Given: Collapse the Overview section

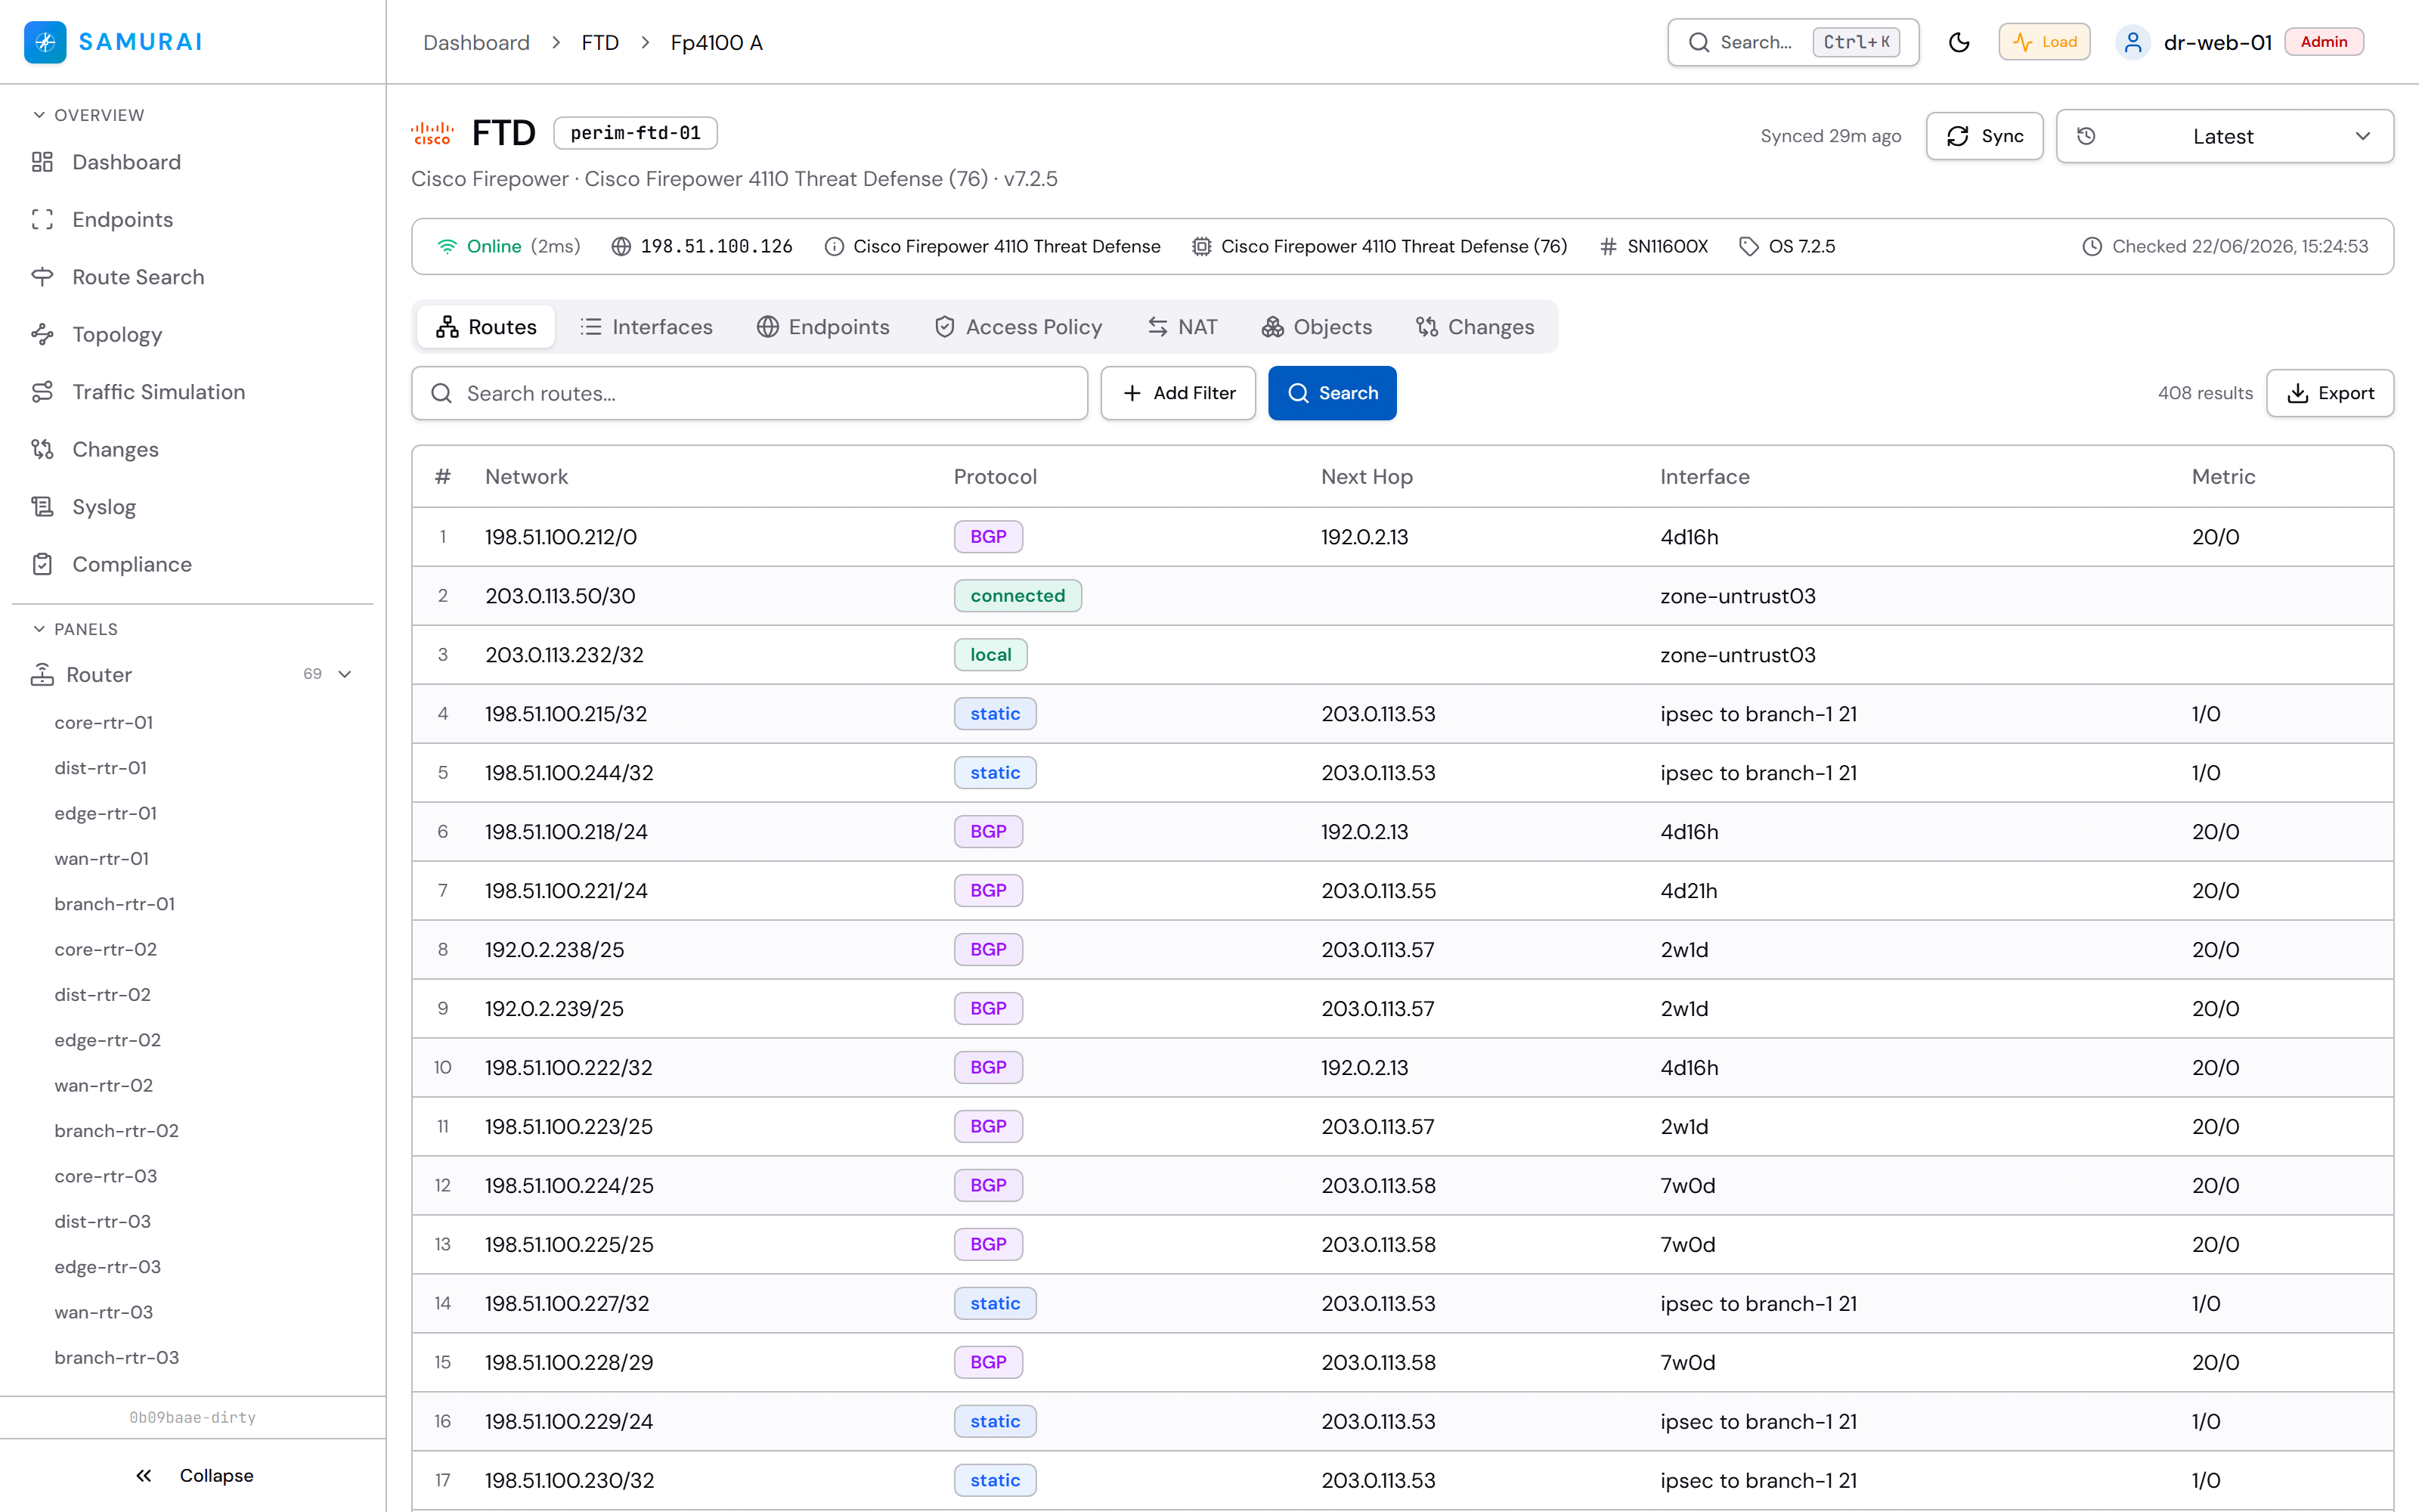Looking at the screenshot, I should (x=89, y=115).
